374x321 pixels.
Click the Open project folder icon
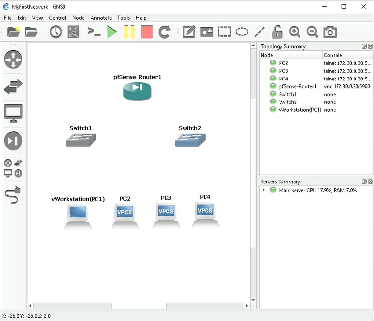click(31, 32)
